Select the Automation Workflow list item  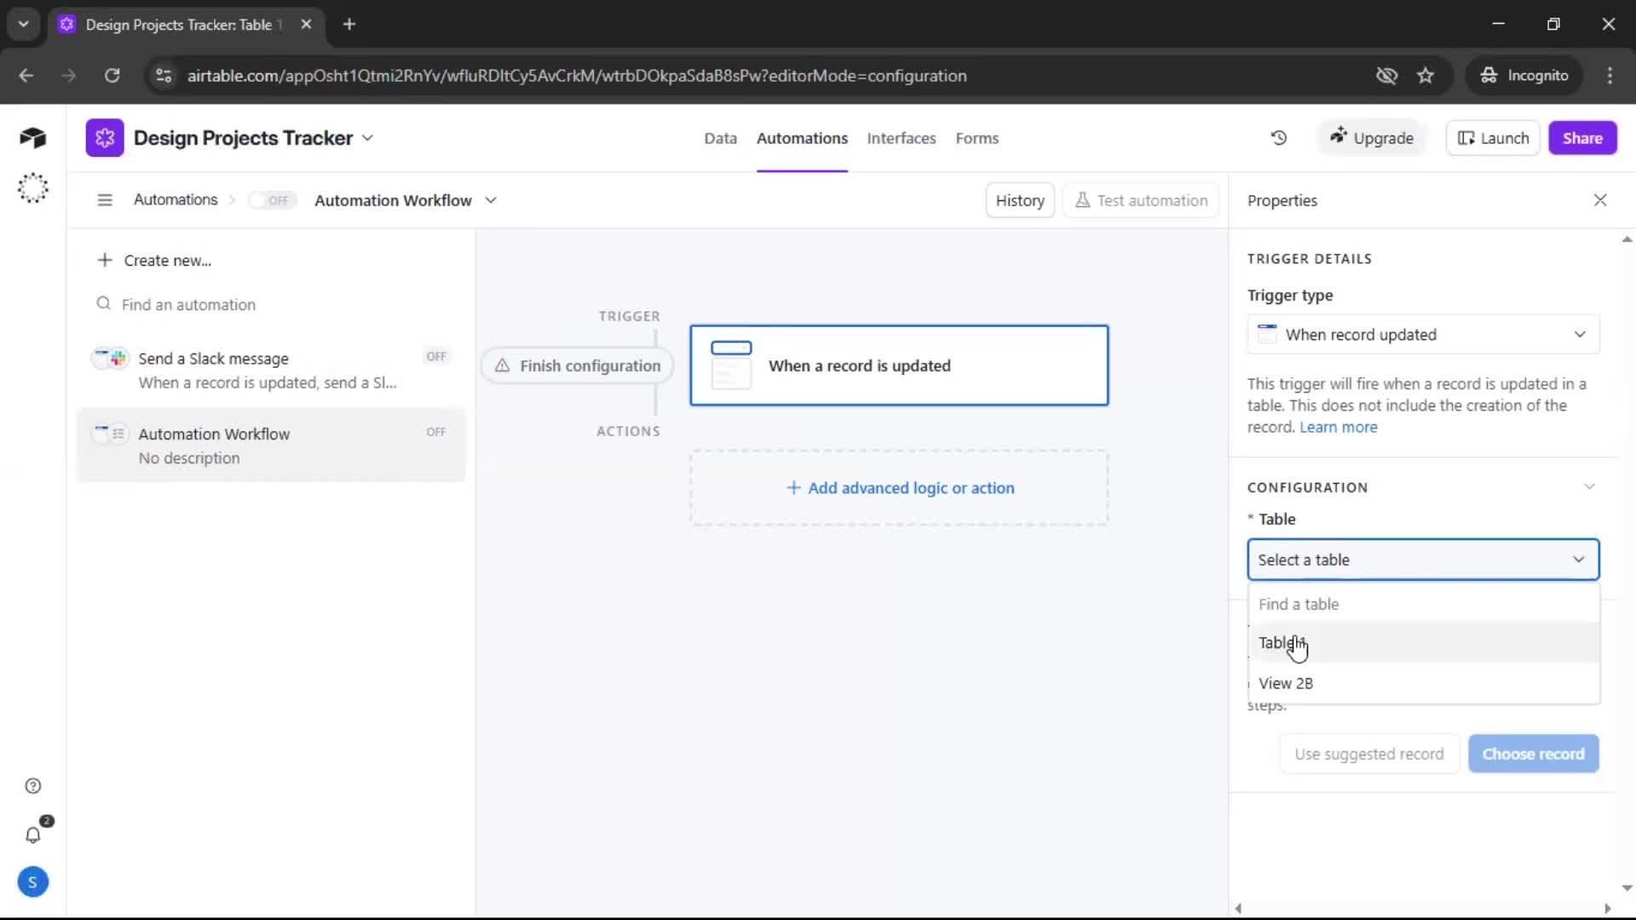[271, 445]
